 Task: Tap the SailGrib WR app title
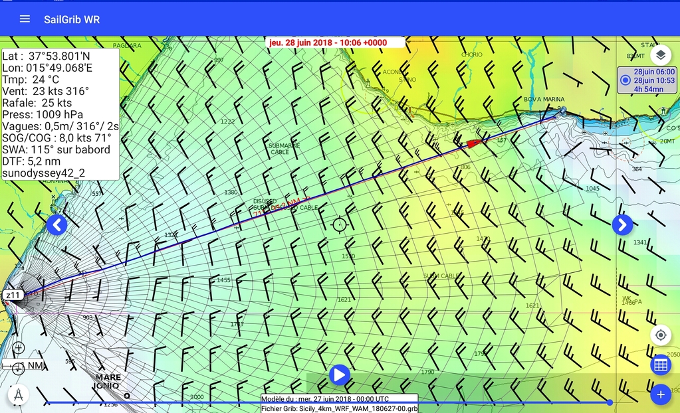pos(72,19)
